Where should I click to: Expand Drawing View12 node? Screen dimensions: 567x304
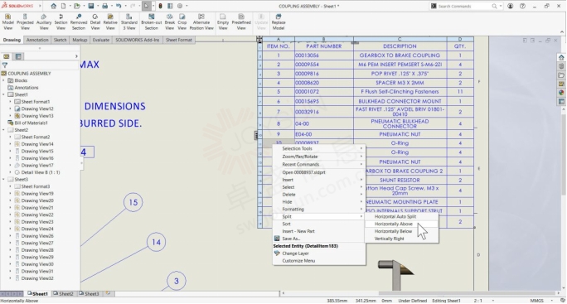pyautogui.click(x=10, y=109)
